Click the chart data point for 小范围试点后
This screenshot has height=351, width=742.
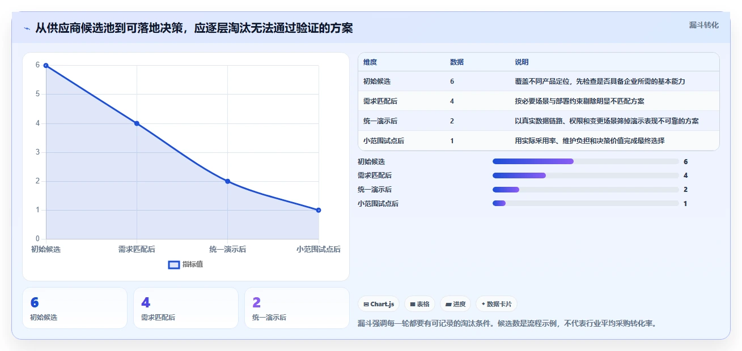click(x=319, y=210)
